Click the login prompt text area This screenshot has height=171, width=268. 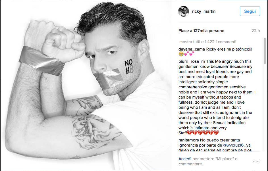(x=208, y=161)
